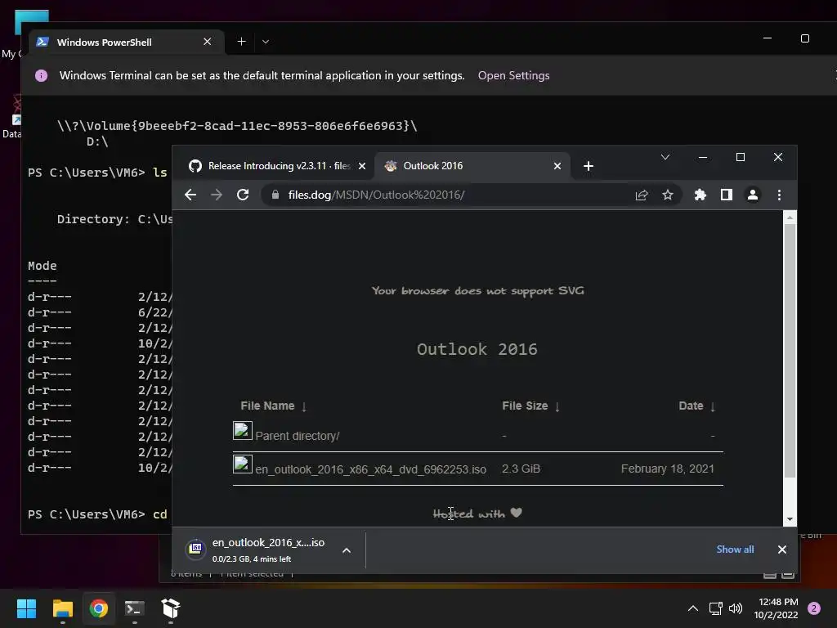Open the taskbar clock and date
The width and height of the screenshot is (837, 628).
tap(776, 608)
